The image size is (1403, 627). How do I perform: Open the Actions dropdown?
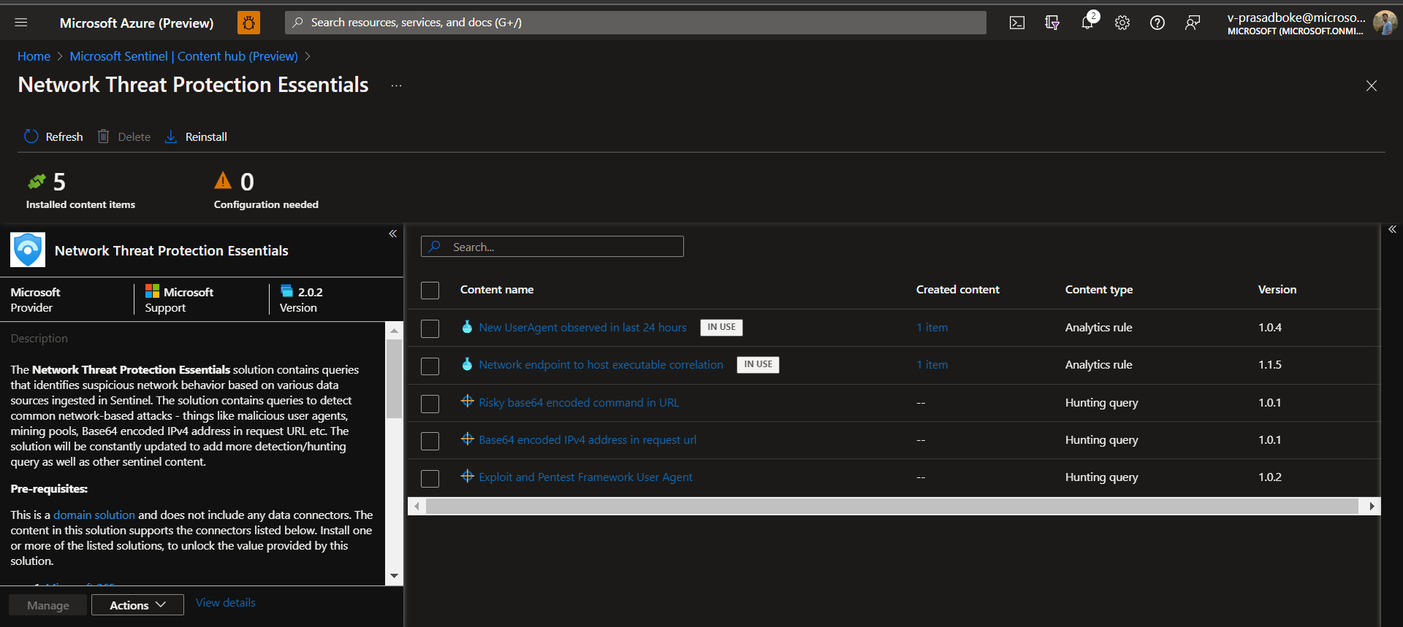[137, 605]
